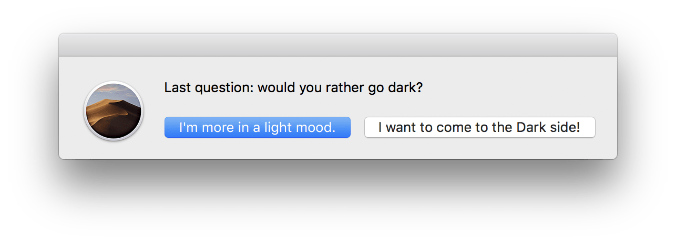Click blank dialog area between the two buttons
Screen dimensions: 676x243
tap(357, 127)
